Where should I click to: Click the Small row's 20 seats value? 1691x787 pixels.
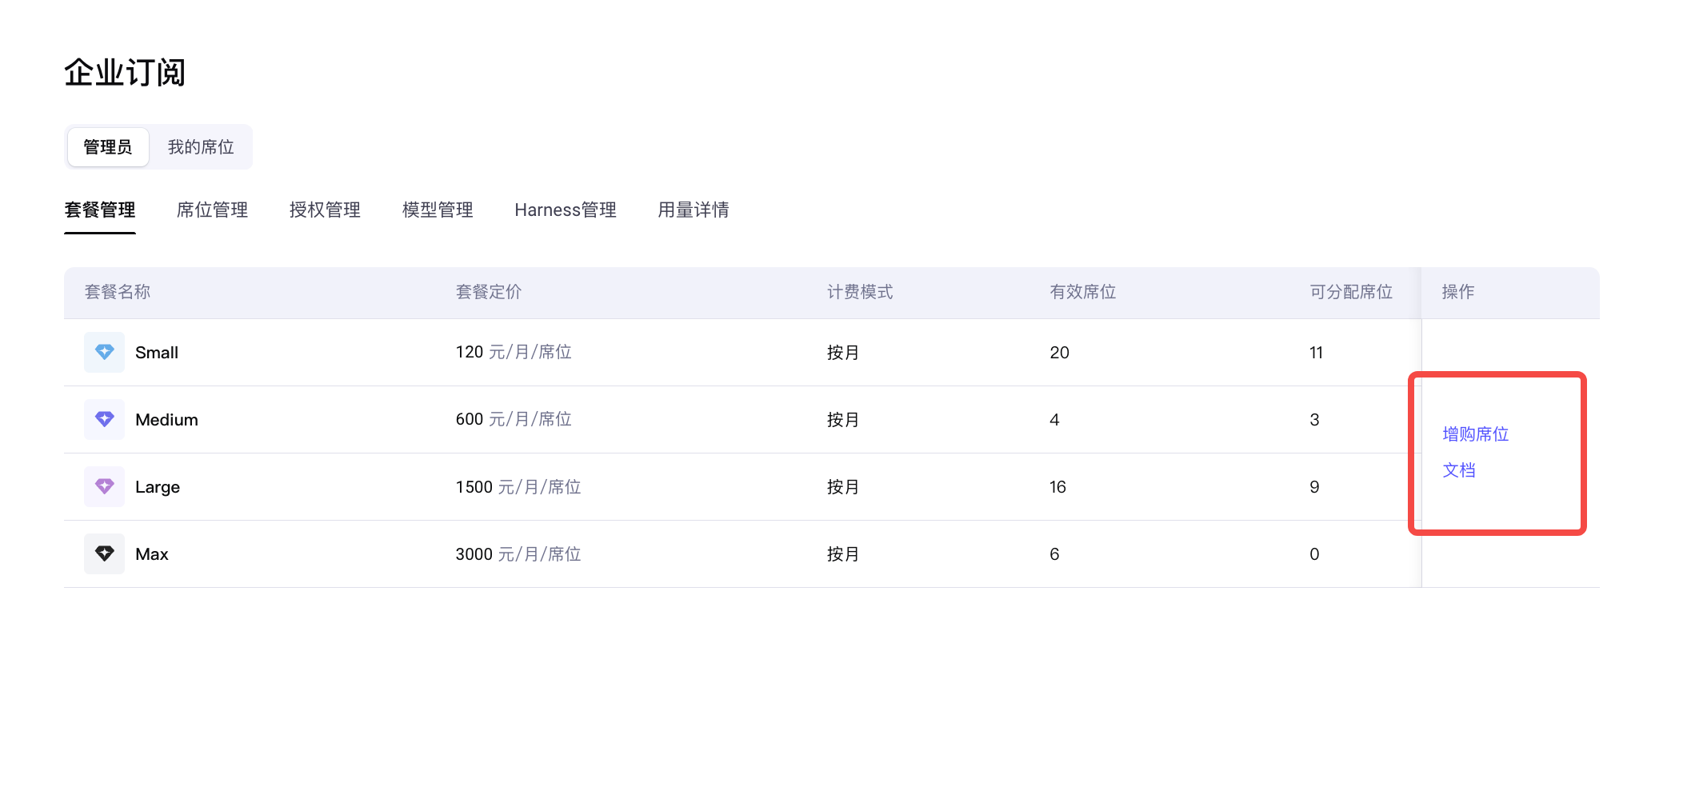[x=1060, y=353]
